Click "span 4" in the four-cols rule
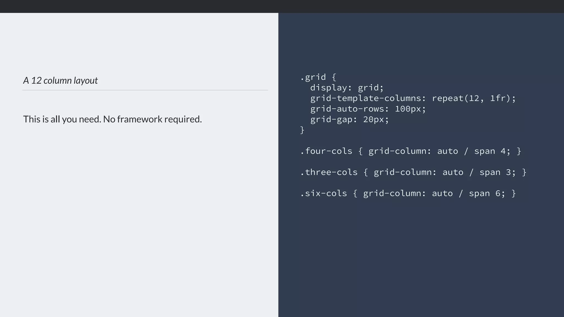Screen dimensions: 564x317 (490, 151)
